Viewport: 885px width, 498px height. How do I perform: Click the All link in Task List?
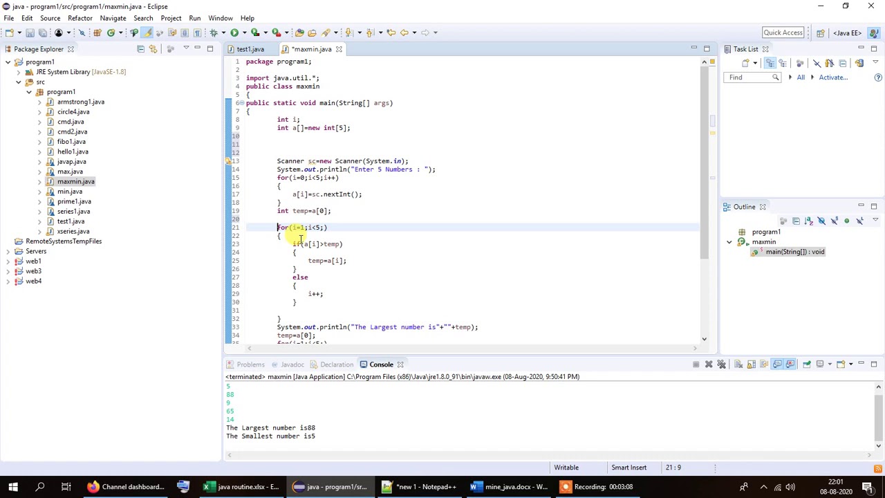tap(801, 77)
